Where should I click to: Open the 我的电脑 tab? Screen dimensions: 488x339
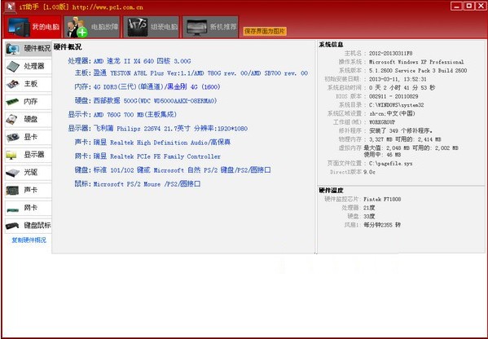[x=33, y=27]
